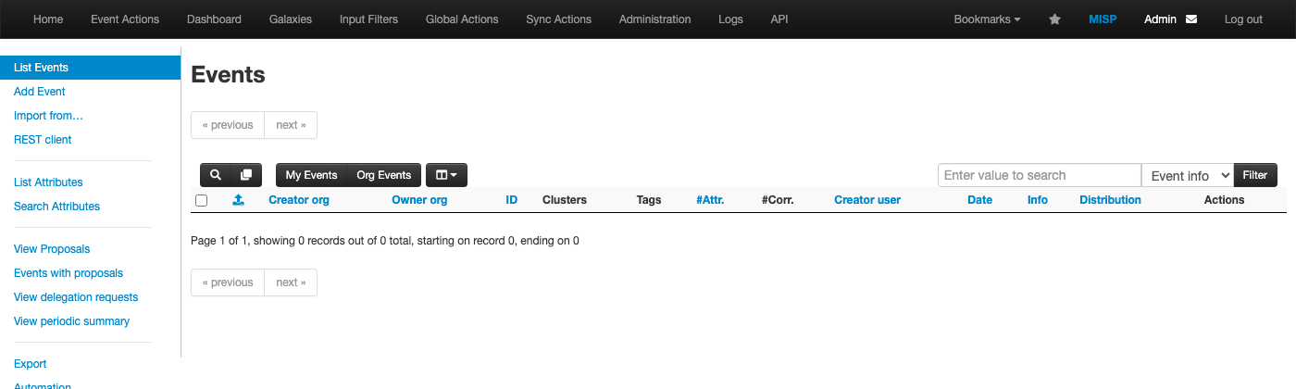Sort the table by #Attr. column

pyautogui.click(x=710, y=200)
